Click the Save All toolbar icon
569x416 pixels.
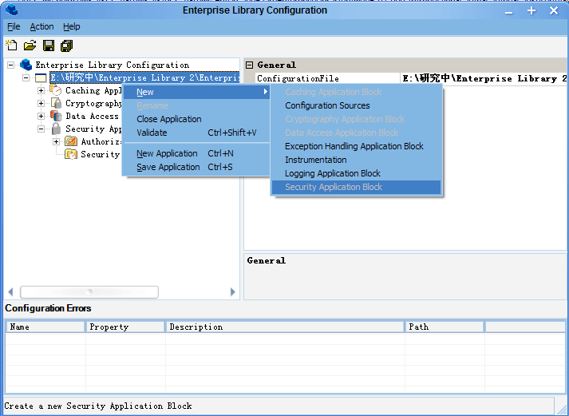point(67,46)
